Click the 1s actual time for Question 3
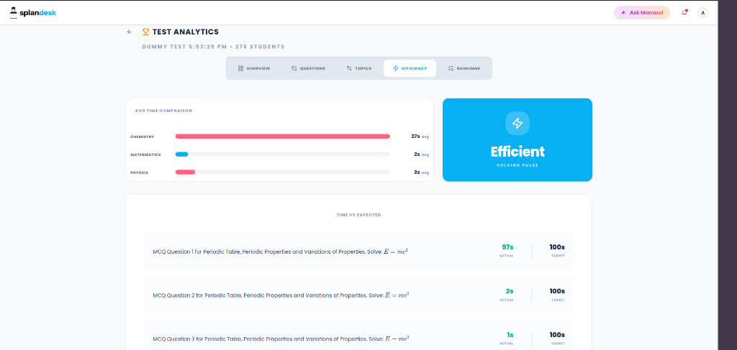The width and height of the screenshot is (737, 350). click(x=510, y=335)
